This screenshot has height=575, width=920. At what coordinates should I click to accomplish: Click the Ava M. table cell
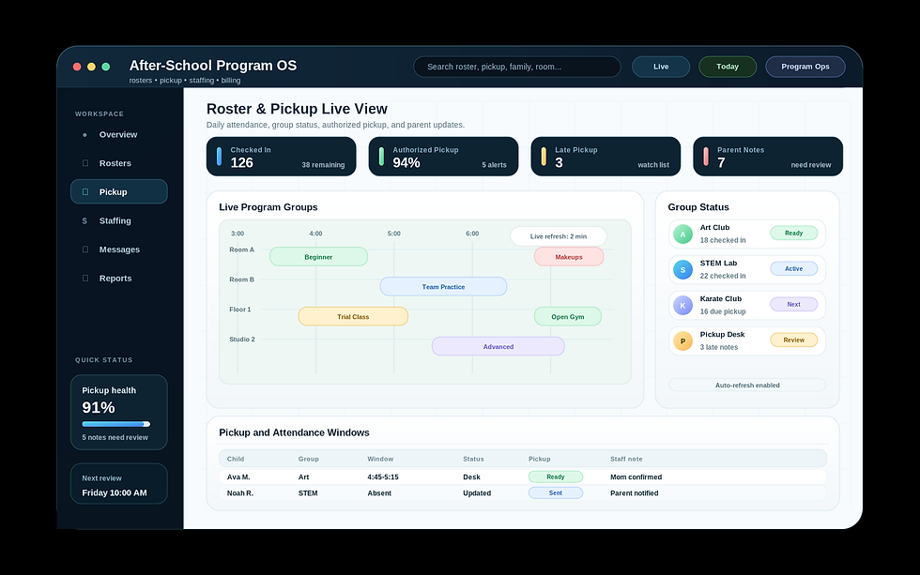(238, 477)
